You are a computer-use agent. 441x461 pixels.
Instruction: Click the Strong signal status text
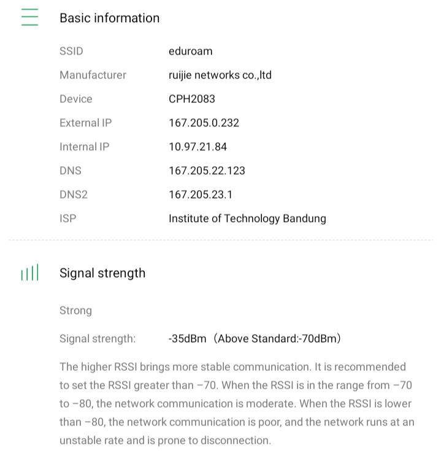tap(75, 310)
